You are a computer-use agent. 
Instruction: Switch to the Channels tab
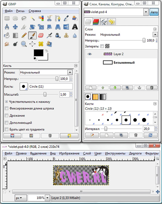(96, 22)
